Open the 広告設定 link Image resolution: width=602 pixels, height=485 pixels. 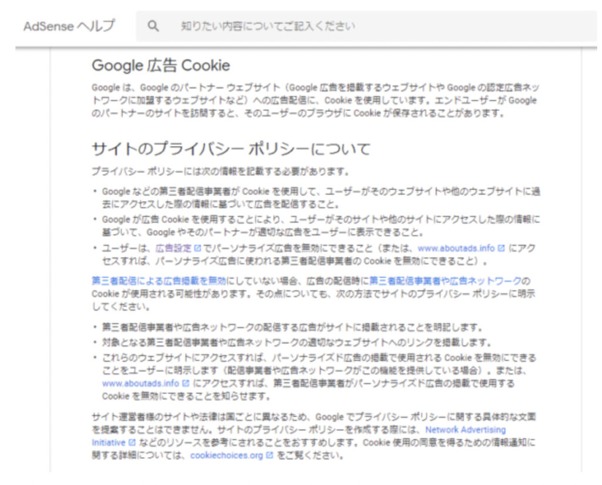[173, 249]
